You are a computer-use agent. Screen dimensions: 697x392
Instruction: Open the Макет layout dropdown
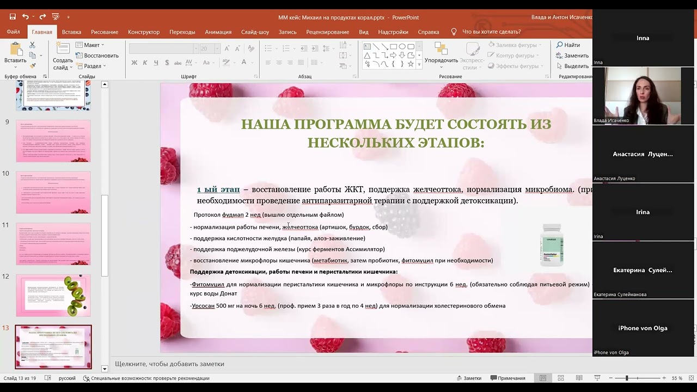[x=90, y=45]
